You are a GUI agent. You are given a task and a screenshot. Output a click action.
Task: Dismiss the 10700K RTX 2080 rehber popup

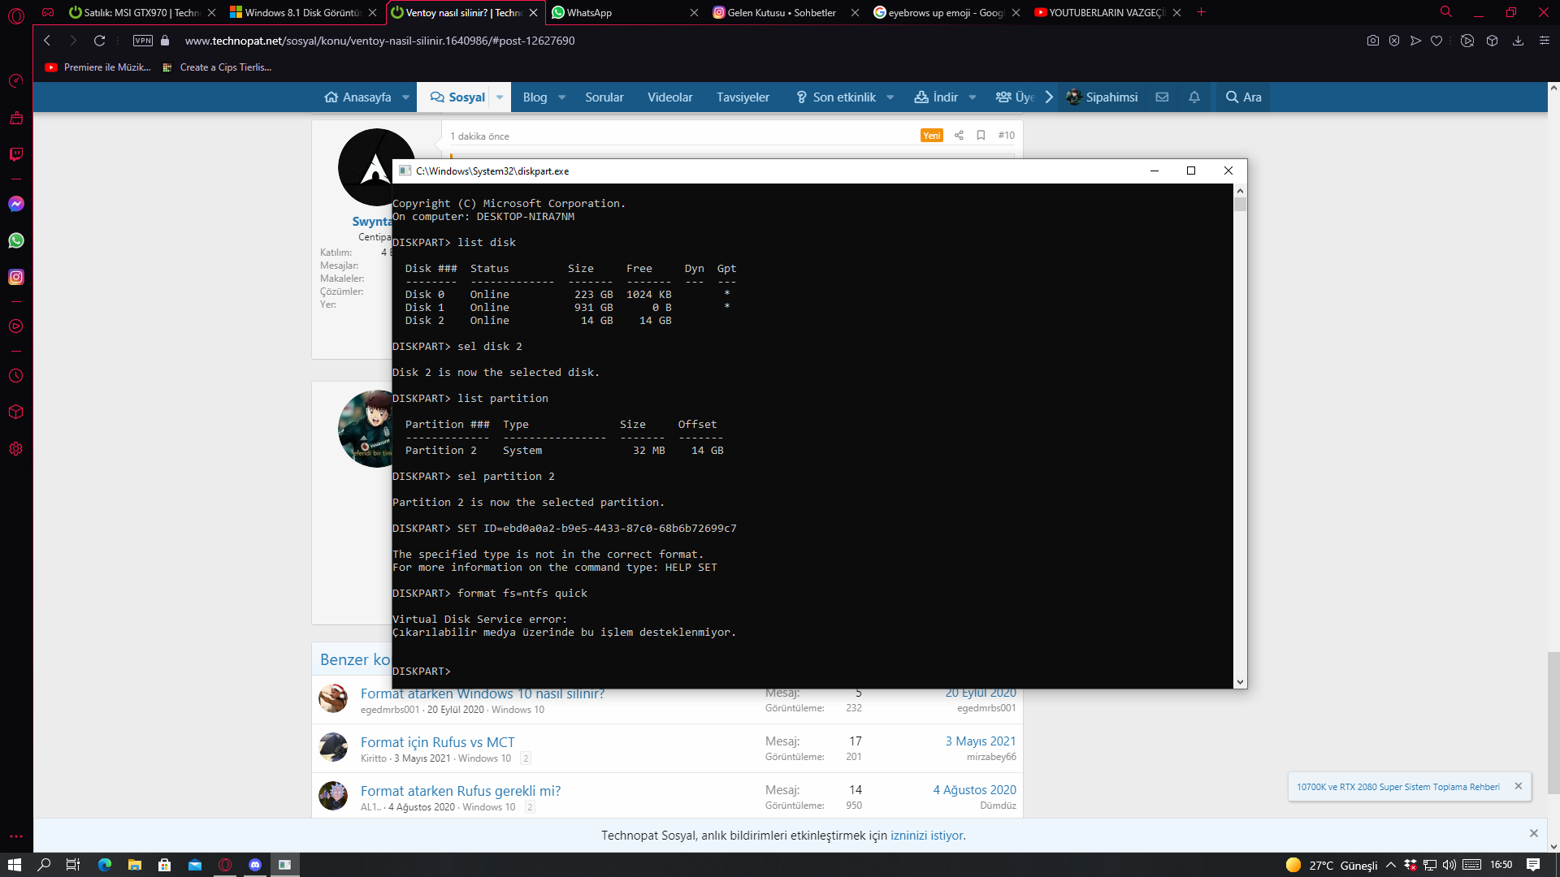(1518, 786)
